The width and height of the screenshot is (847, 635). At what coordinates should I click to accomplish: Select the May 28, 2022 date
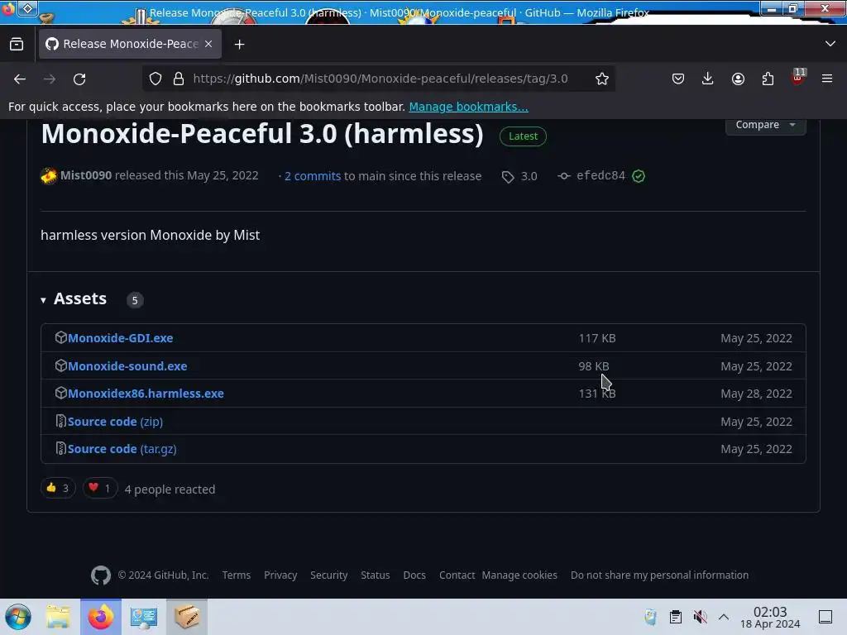click(x=756, y=394)
